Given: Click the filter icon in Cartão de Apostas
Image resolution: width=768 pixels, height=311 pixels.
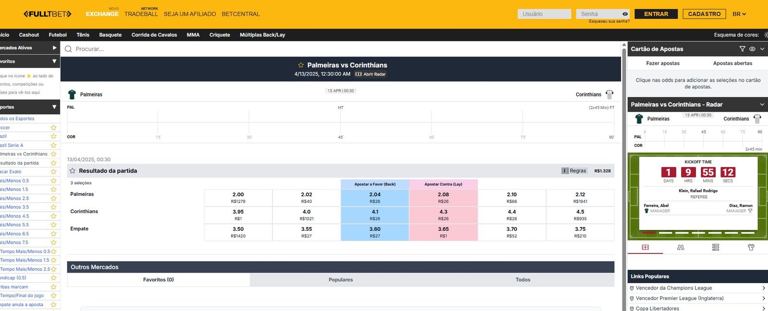Looking at the screenshot, I should (742, 49).
